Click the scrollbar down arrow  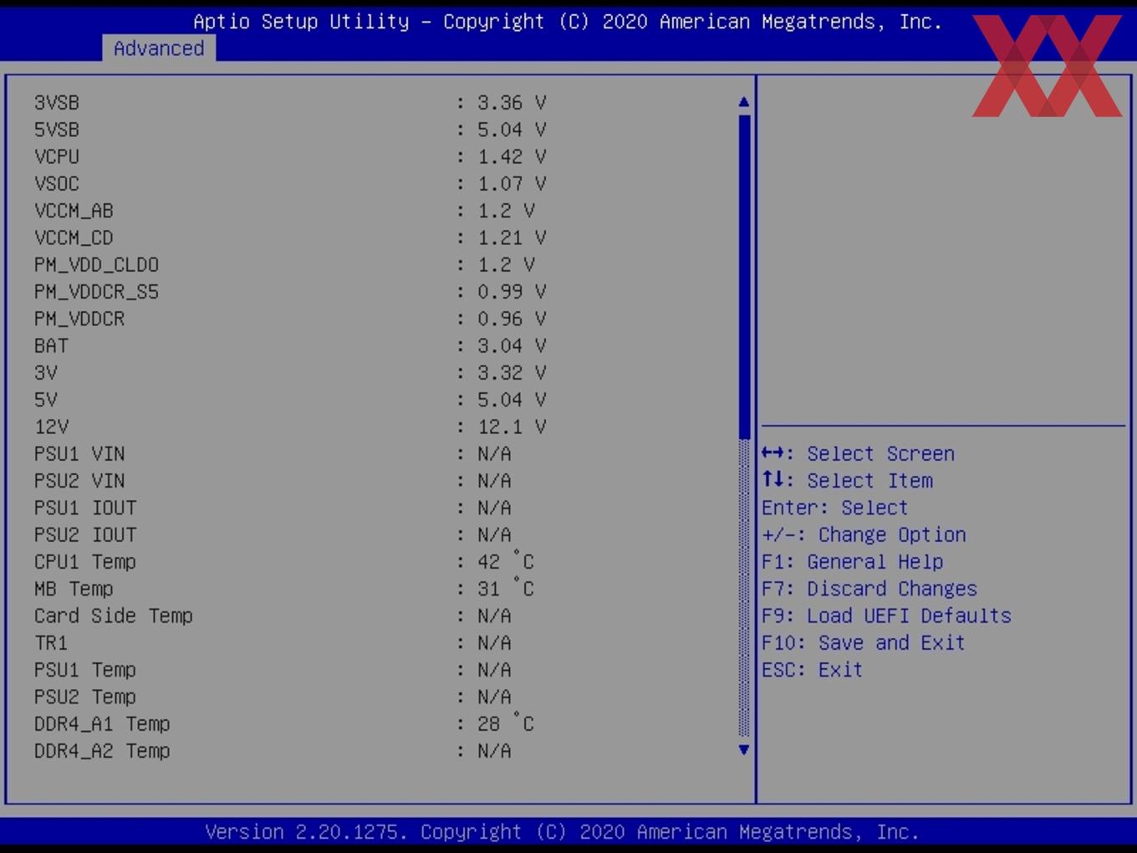pyautogui.click(x=744, y=750)
